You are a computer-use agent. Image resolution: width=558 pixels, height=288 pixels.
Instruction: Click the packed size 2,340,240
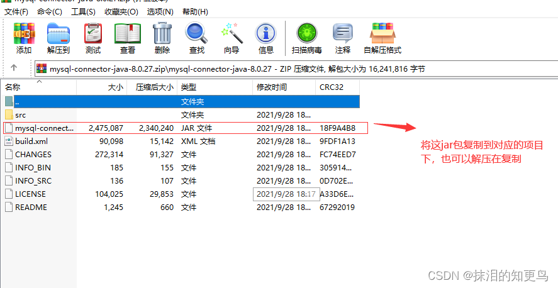[x=156, y=128]
